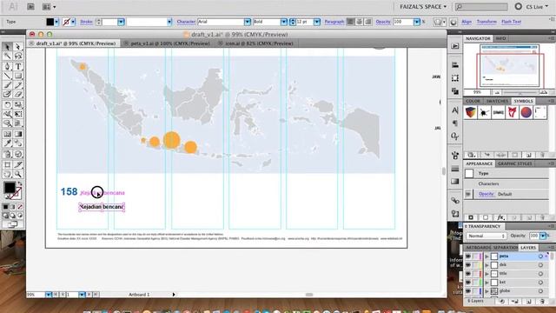Select the Artboard tool
The width and height of the screenshot is (556, 313).
point(7,164)
